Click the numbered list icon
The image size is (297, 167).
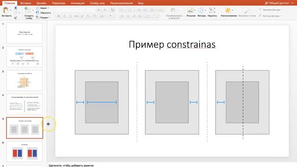coord(130,10)
